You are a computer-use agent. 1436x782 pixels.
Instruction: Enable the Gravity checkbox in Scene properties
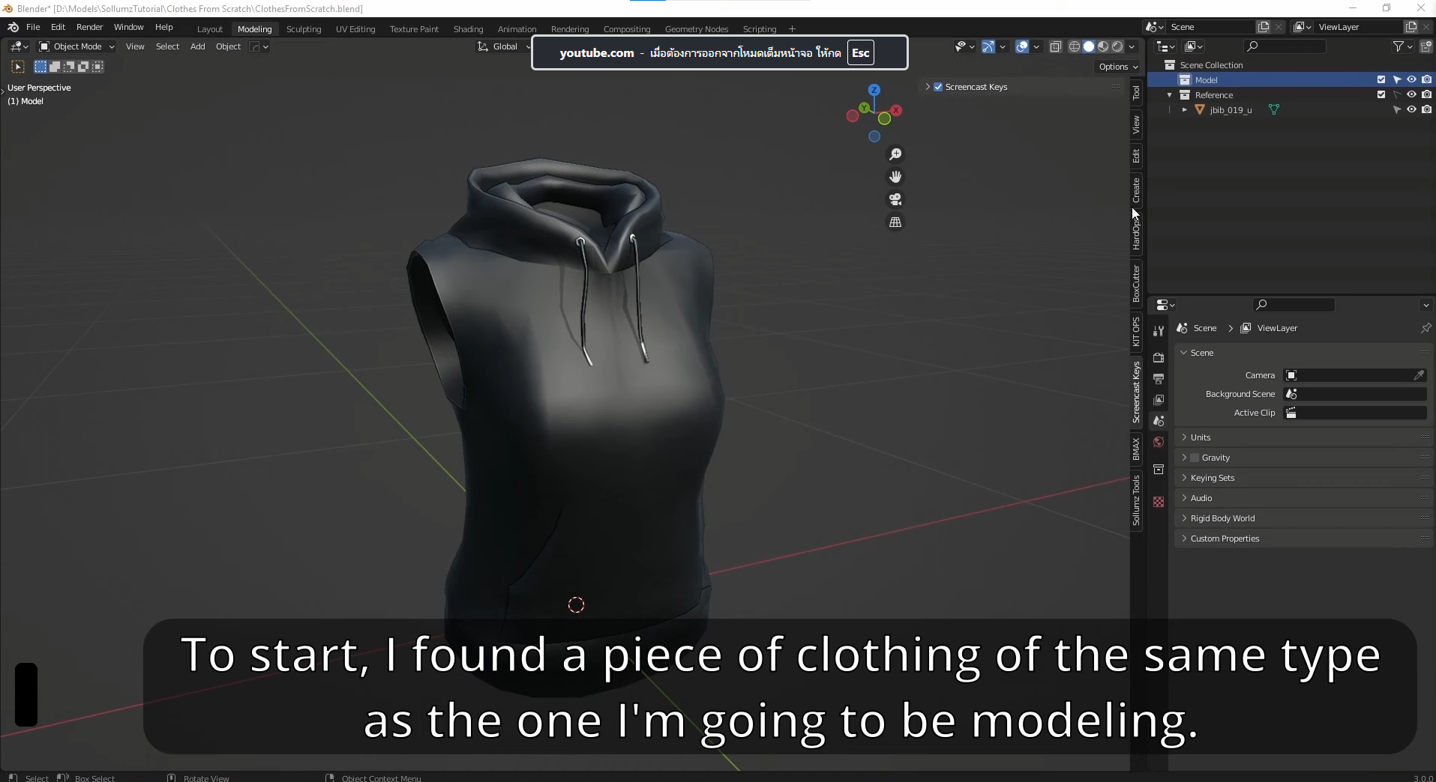[x=1193, y=458]
